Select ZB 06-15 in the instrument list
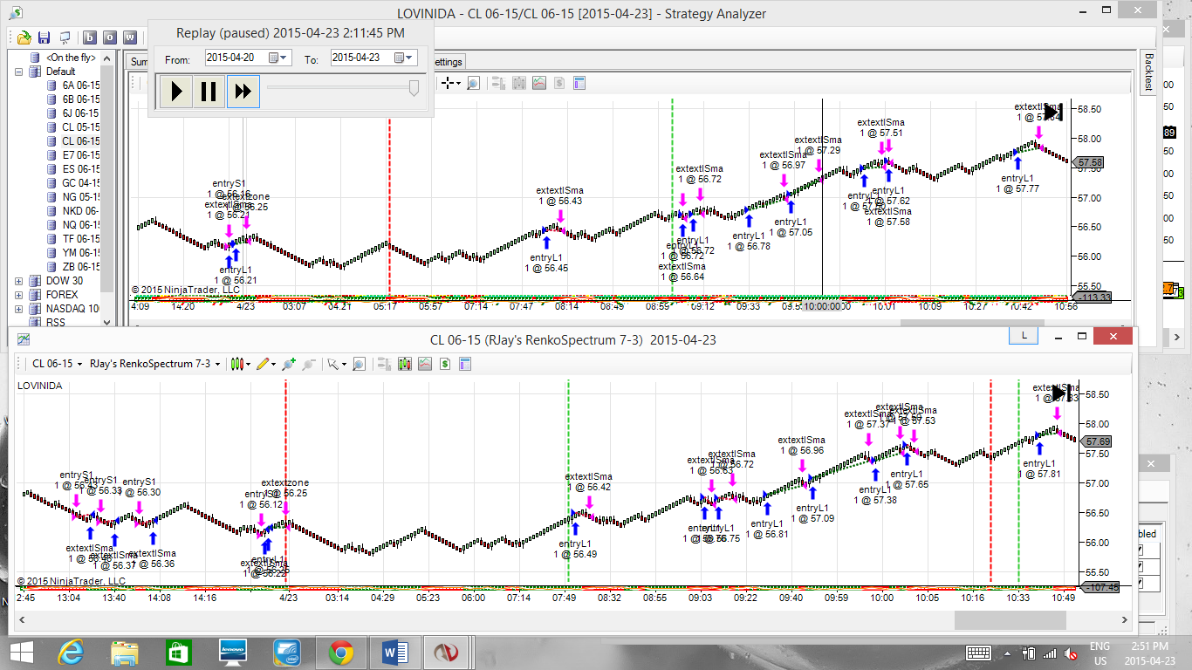 pyautogui.click(x=80, y=267)
